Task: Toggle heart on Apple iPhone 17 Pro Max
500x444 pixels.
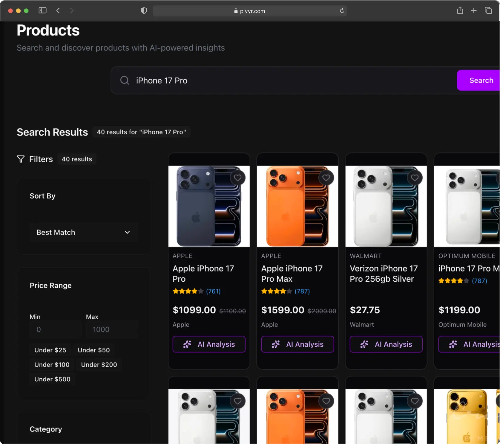Action: click(326, 178)
